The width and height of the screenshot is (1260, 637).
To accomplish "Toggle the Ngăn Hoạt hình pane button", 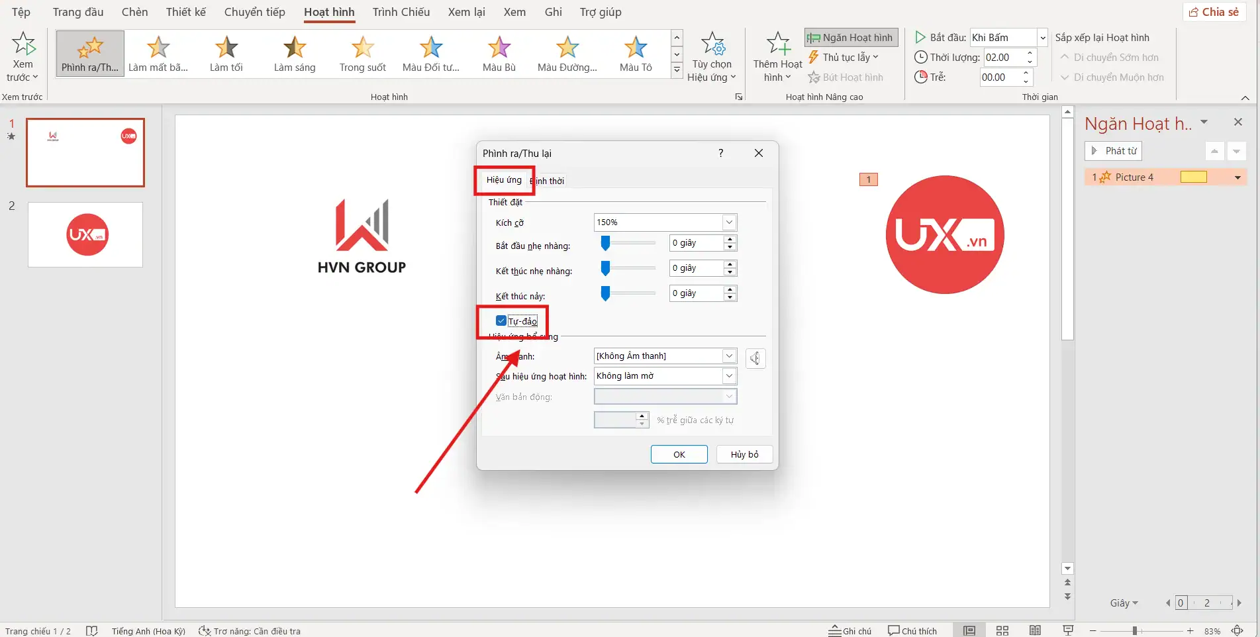I will pyautogui.click(x=851, y=38).
